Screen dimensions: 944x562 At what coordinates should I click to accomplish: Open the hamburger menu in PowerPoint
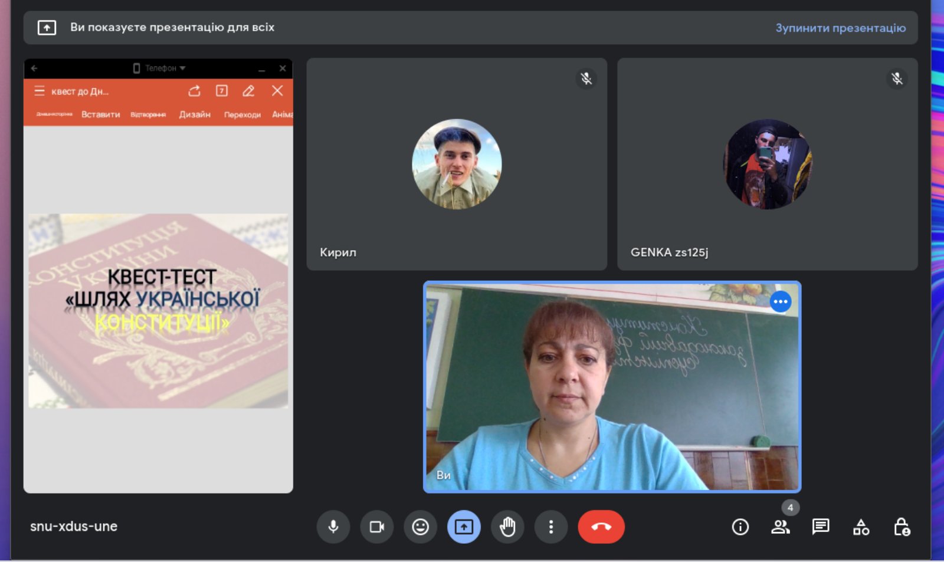(x=40, y=91)
